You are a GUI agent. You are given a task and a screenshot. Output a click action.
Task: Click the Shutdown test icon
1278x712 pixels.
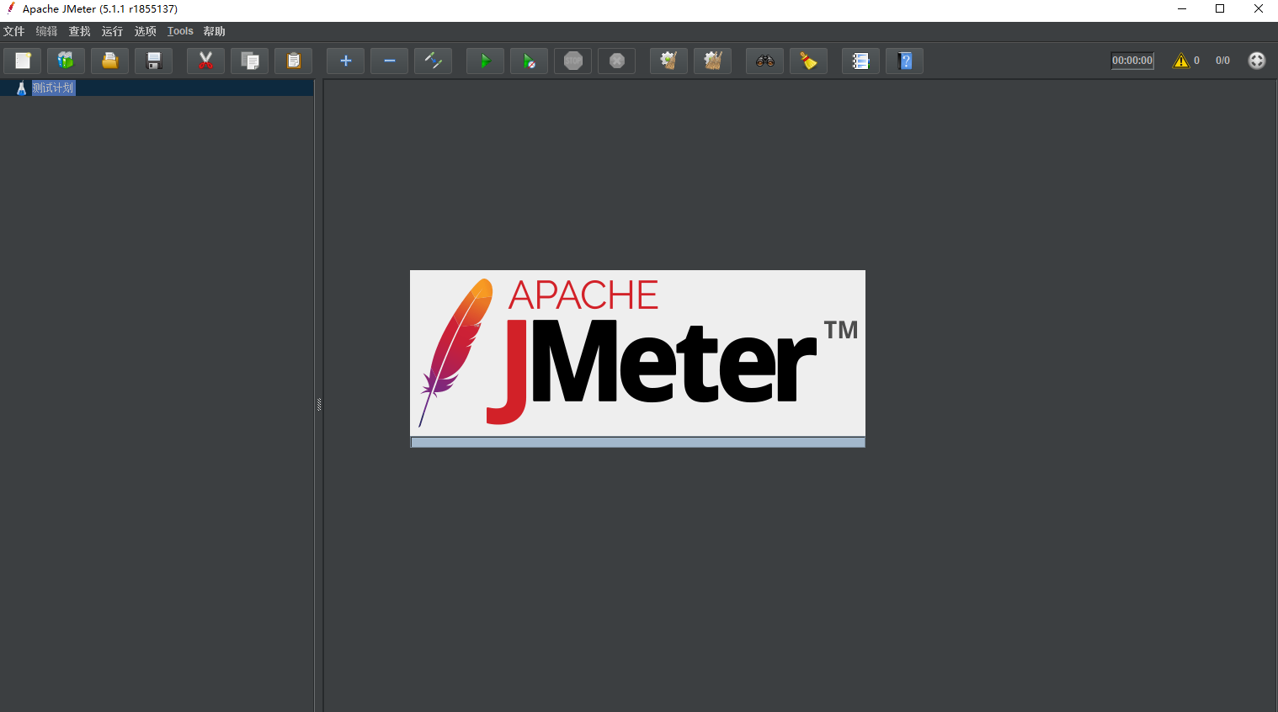616,61
